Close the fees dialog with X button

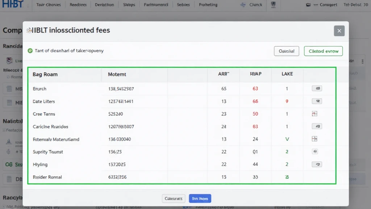tap(339, 31)
